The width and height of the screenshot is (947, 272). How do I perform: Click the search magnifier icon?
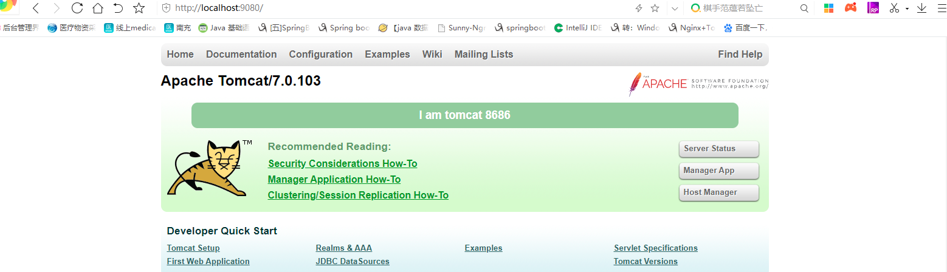pyautogui.click(x=804, y=8)
